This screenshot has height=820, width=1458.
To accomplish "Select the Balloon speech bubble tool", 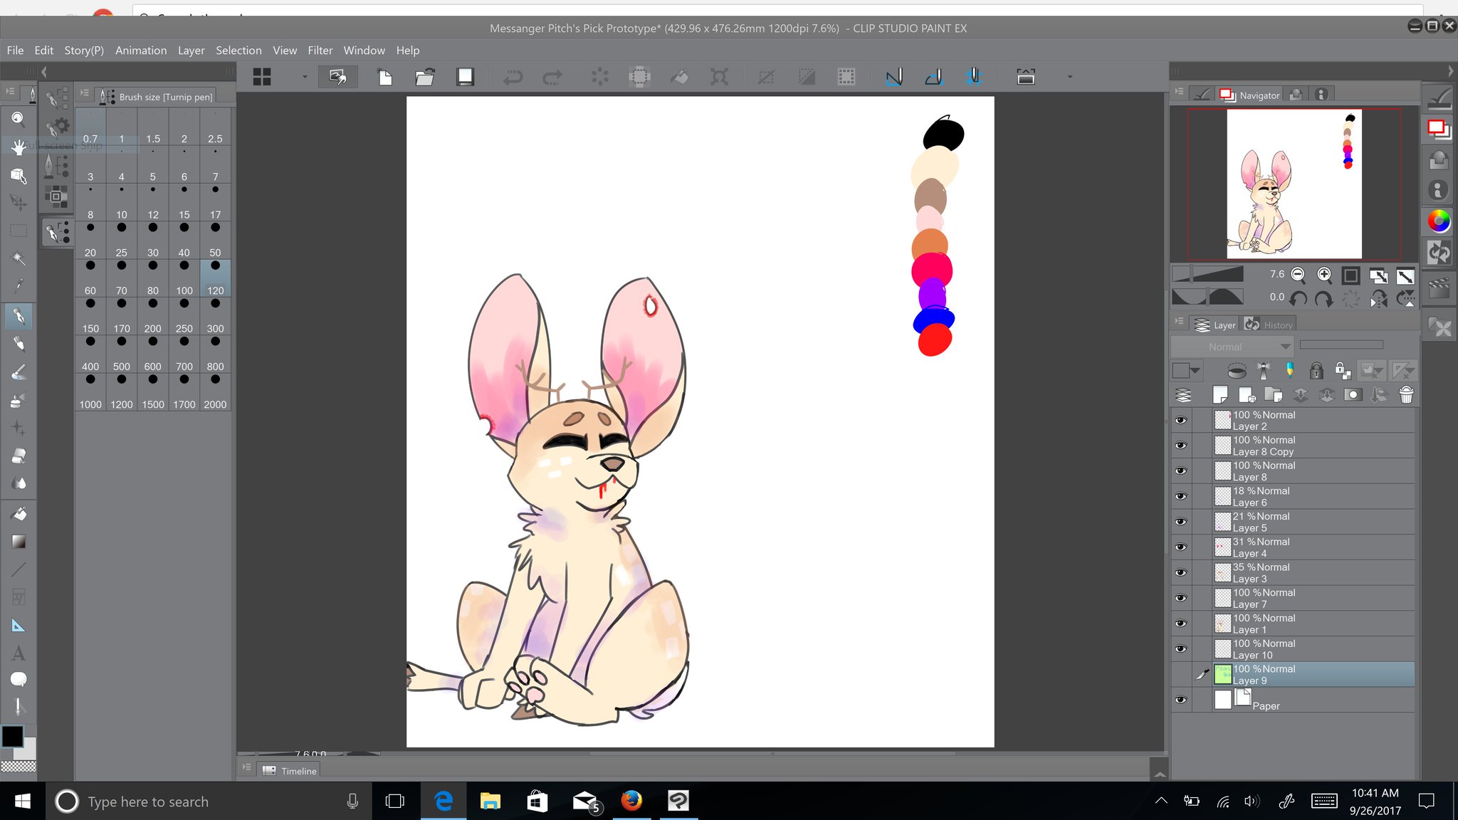I will click(x=19, y=679).
